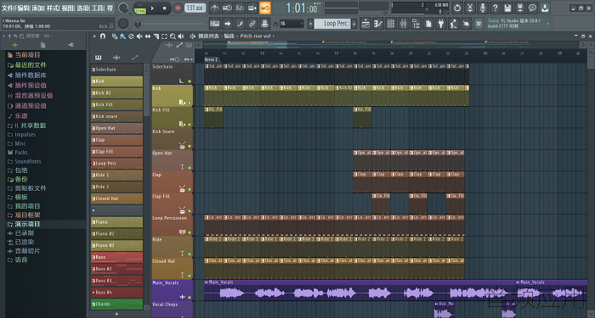Switch the PAT/SONG mode button
Image resolution: width=595 pixels, height=318 pixels.
140,8
